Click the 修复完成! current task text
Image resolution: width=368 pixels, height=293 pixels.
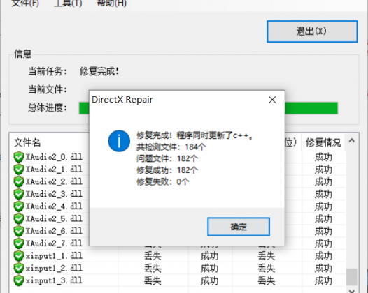99,71
